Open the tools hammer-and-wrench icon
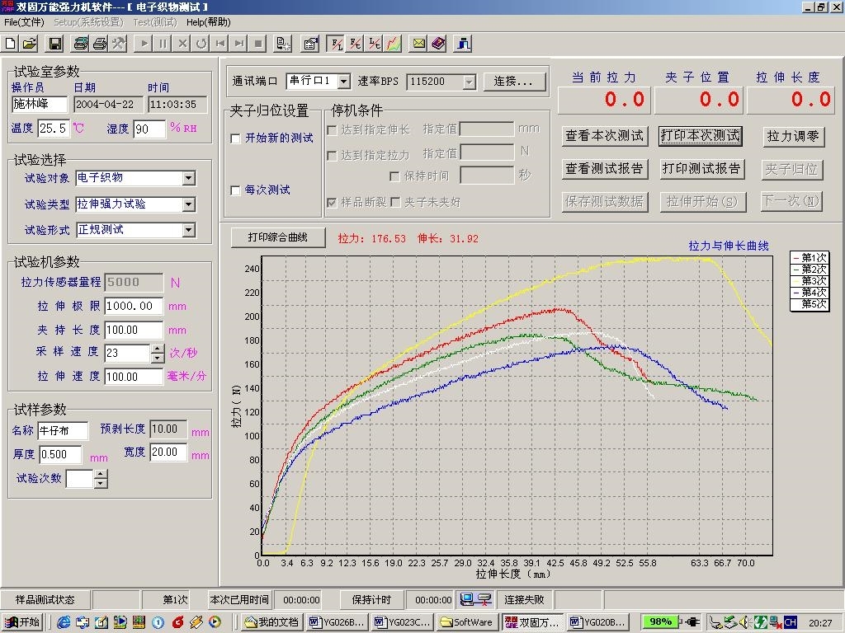 click(x=119, y=43)
